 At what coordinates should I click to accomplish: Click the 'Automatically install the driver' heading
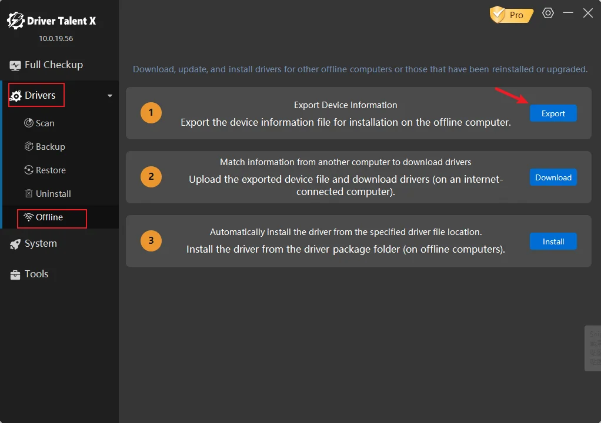[x=346, y=232]
